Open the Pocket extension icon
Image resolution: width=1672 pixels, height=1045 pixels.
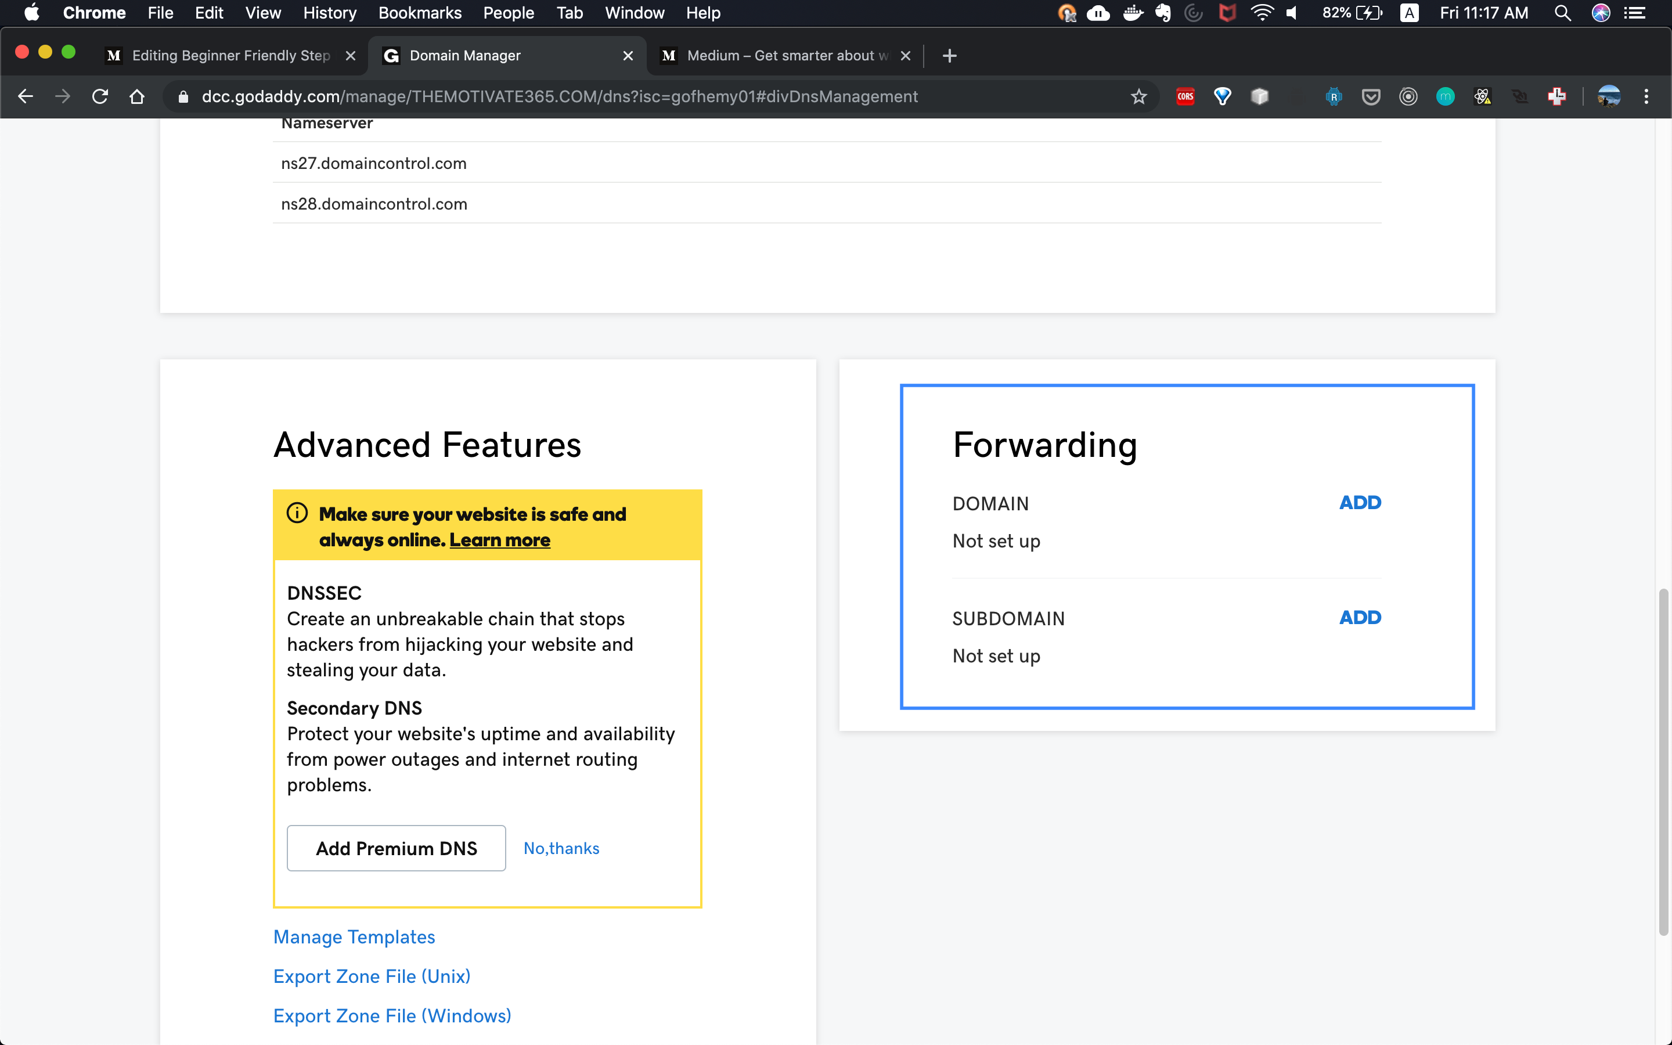click(x=1371, y=97)
